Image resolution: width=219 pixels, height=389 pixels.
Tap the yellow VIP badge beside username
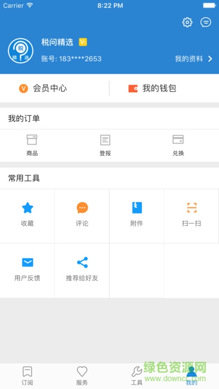click(x=83, y=42)
